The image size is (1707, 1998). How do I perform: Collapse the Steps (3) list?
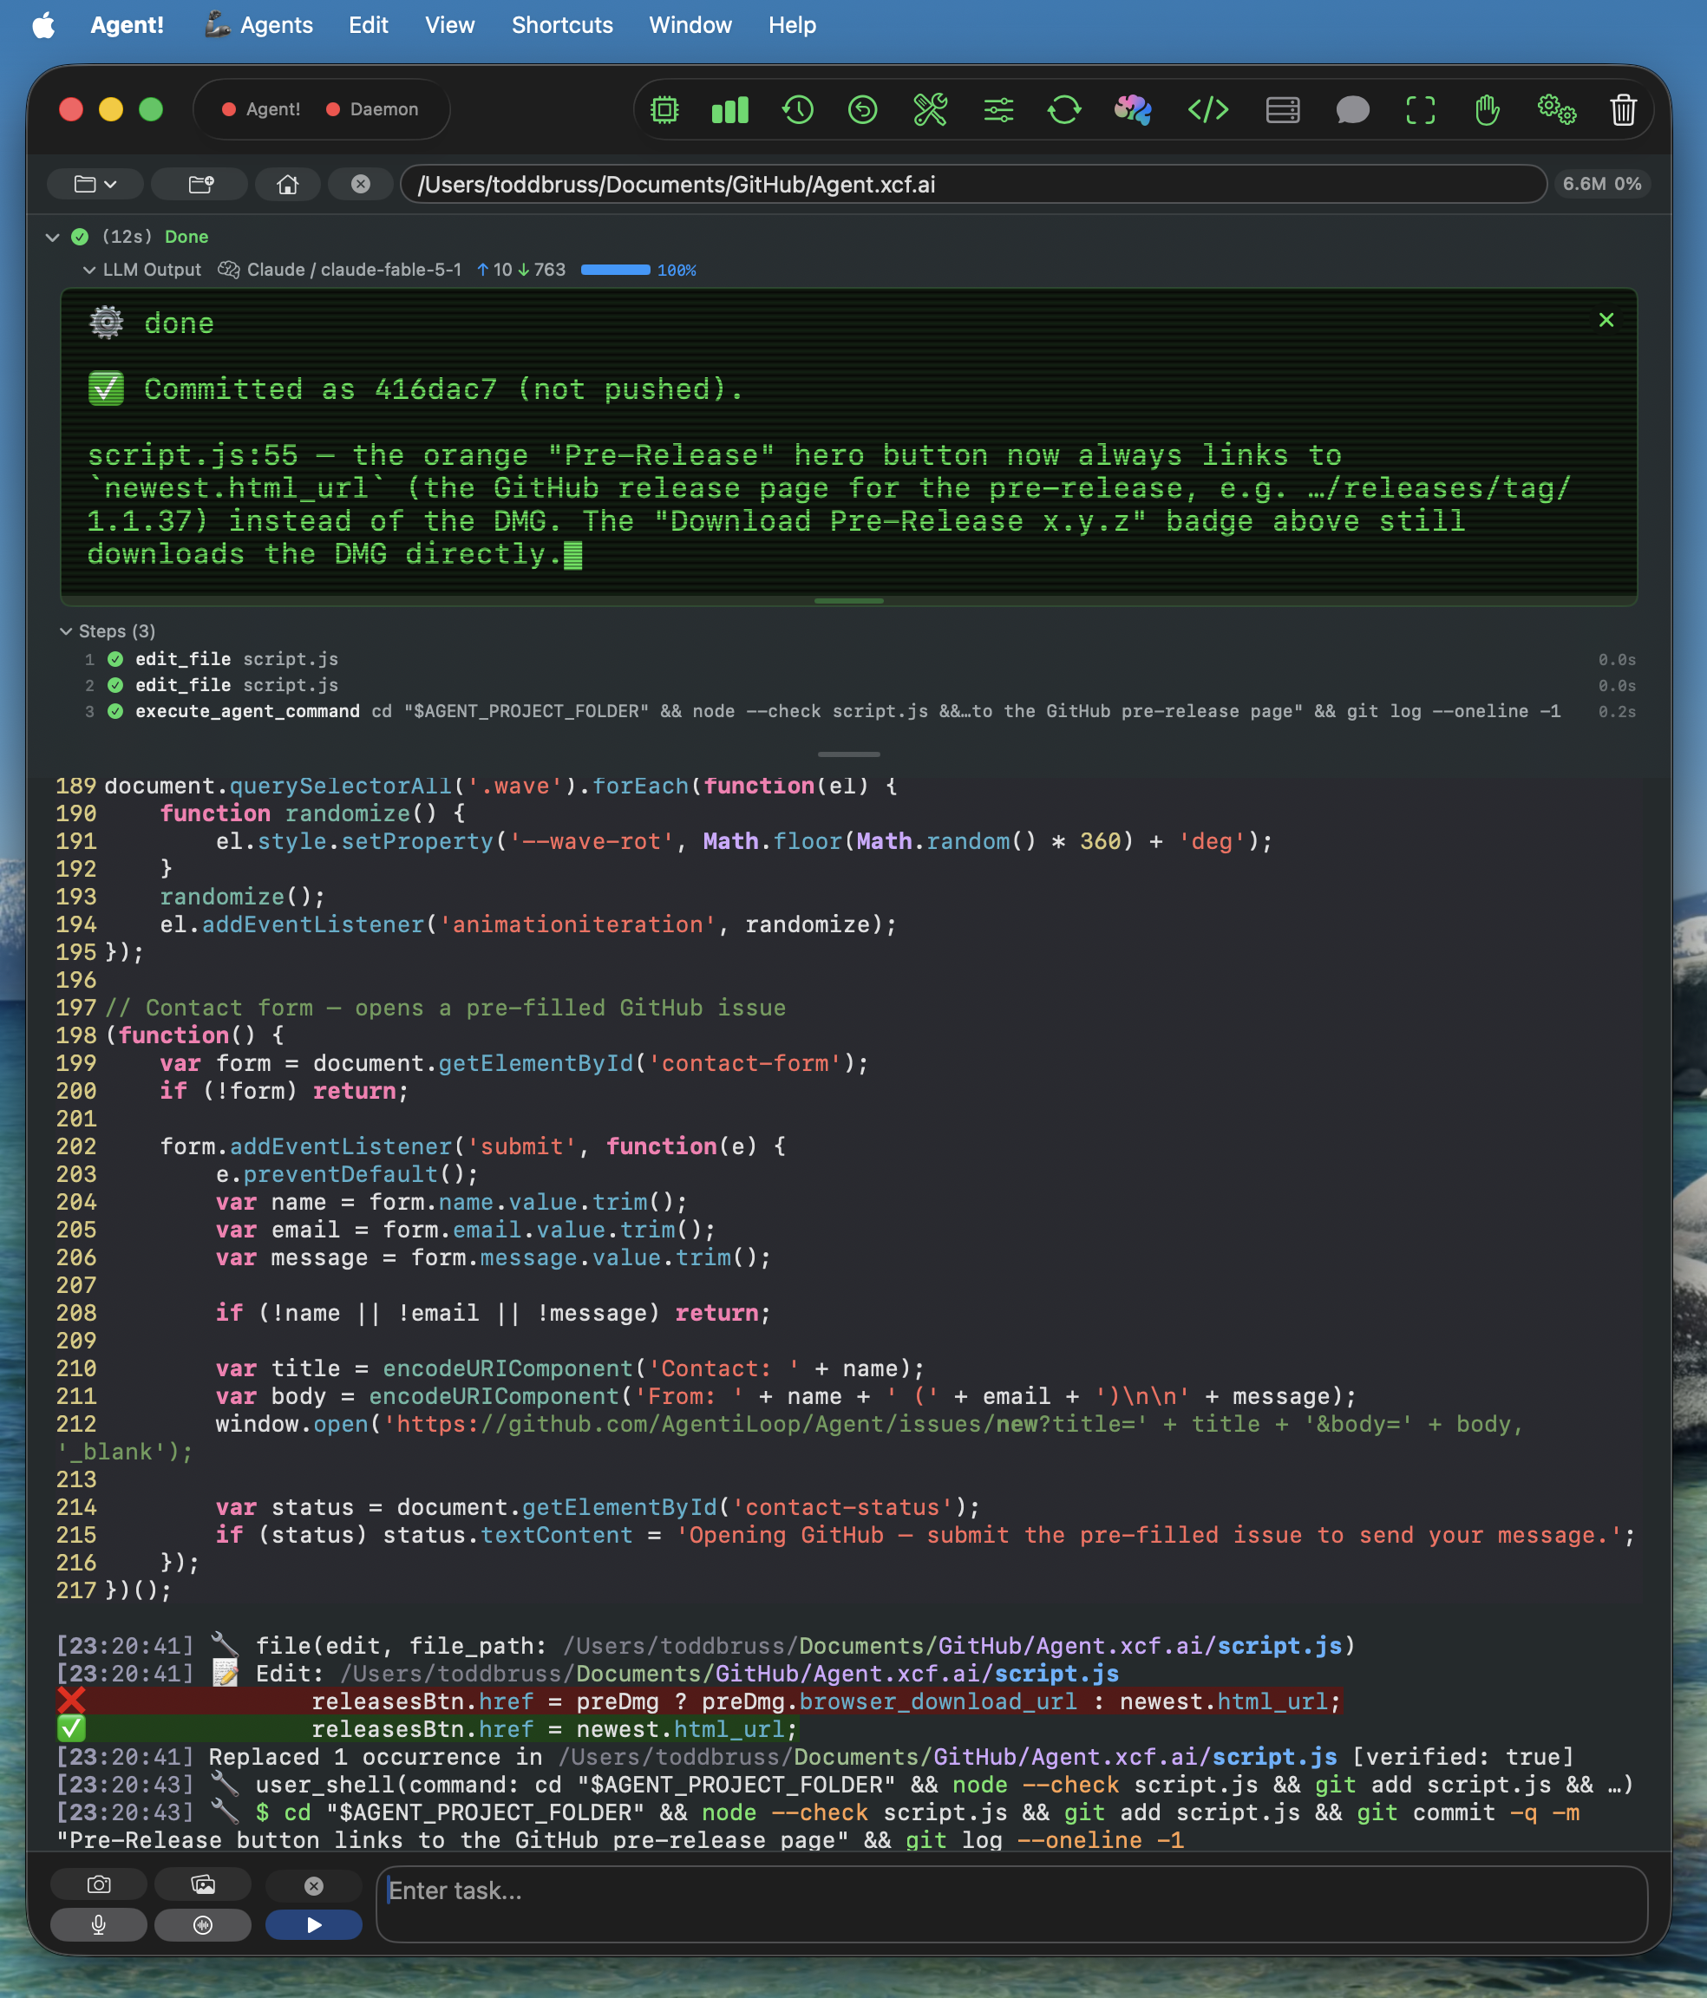tap(66, 631)
